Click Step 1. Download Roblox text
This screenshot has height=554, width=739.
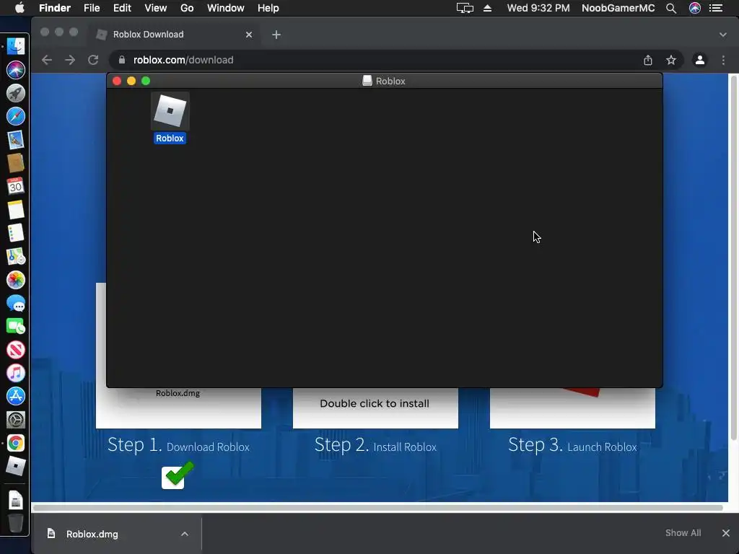coord(178,444)
